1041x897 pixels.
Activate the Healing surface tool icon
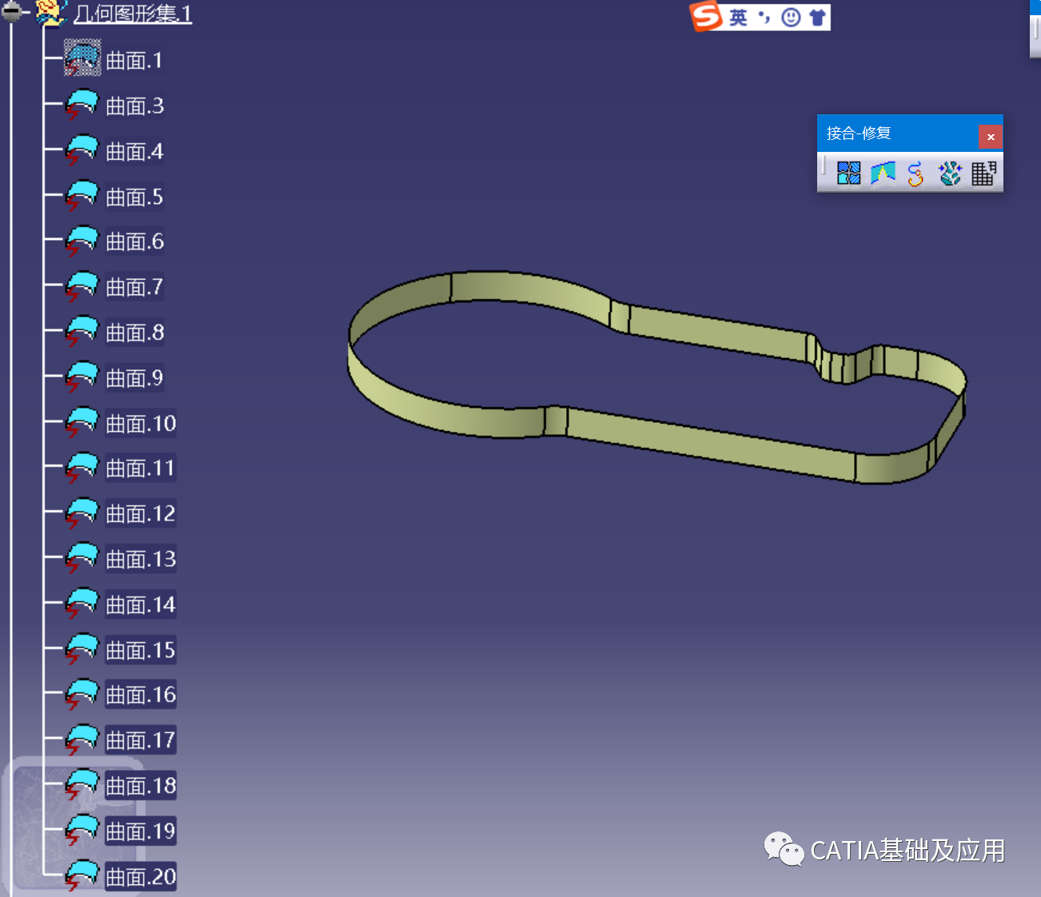tap(883, 173)
